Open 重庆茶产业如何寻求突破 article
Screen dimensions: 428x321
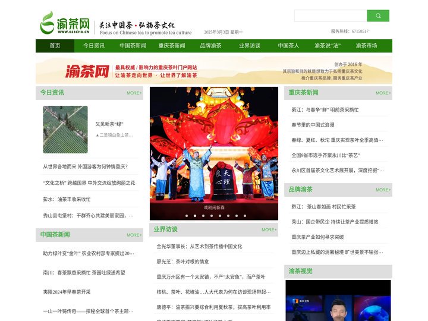[x=317, y=237]
